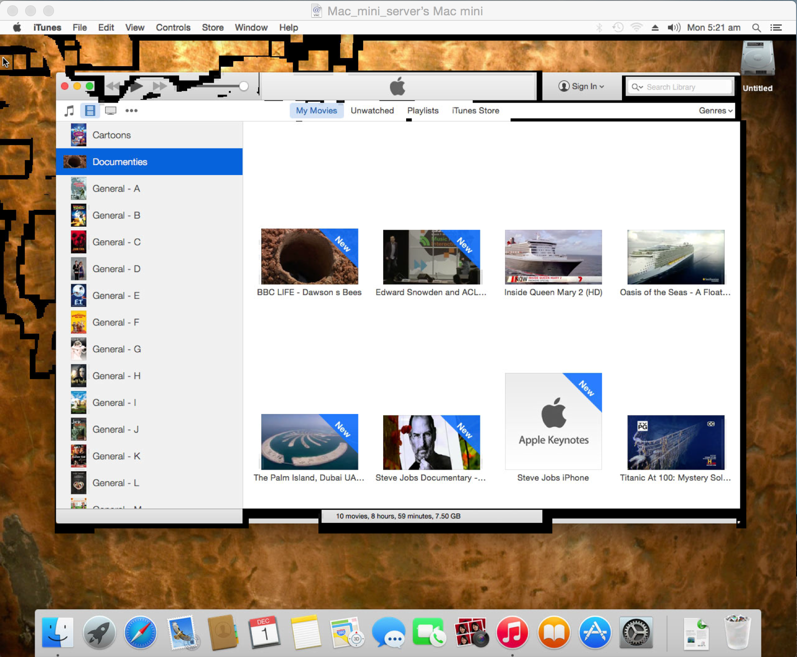Image resolution: width=797 pixels, height=657 pixels.
Task: Choose General - L in sidebar
Action: click(149, 483)
